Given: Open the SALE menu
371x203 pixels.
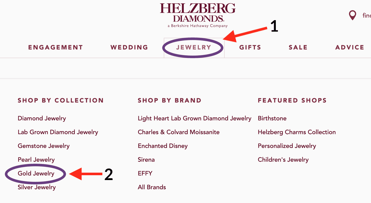Looking at the screenshot, I should (298, 47).
